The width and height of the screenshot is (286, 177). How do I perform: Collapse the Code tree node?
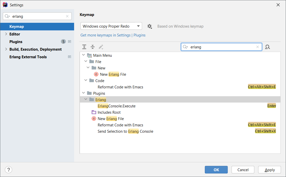[x=86, y=80]
